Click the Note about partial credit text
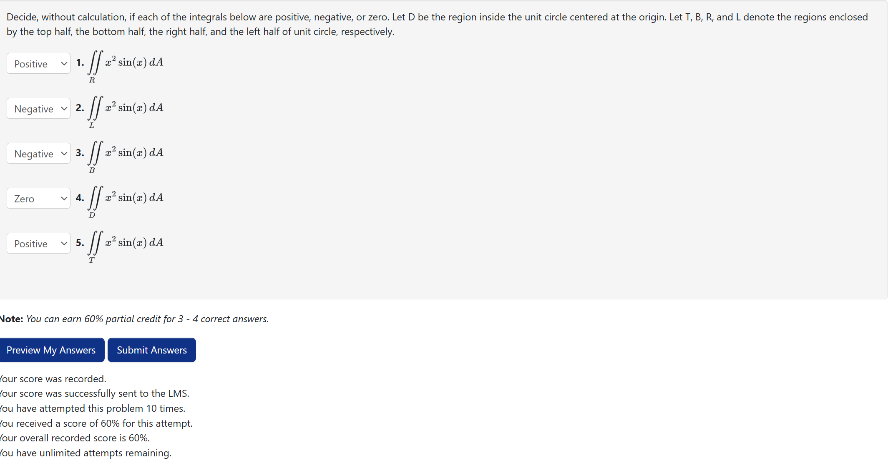This screenshot has height=468, width=888. pos(133,319)
